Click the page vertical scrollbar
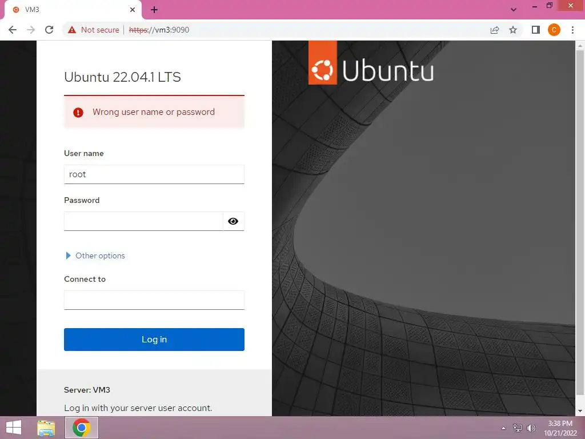 [580, 222]
